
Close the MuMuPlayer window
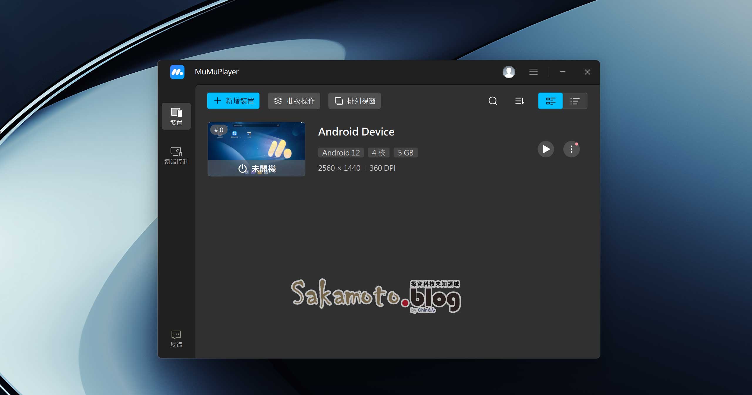point(587,72)
